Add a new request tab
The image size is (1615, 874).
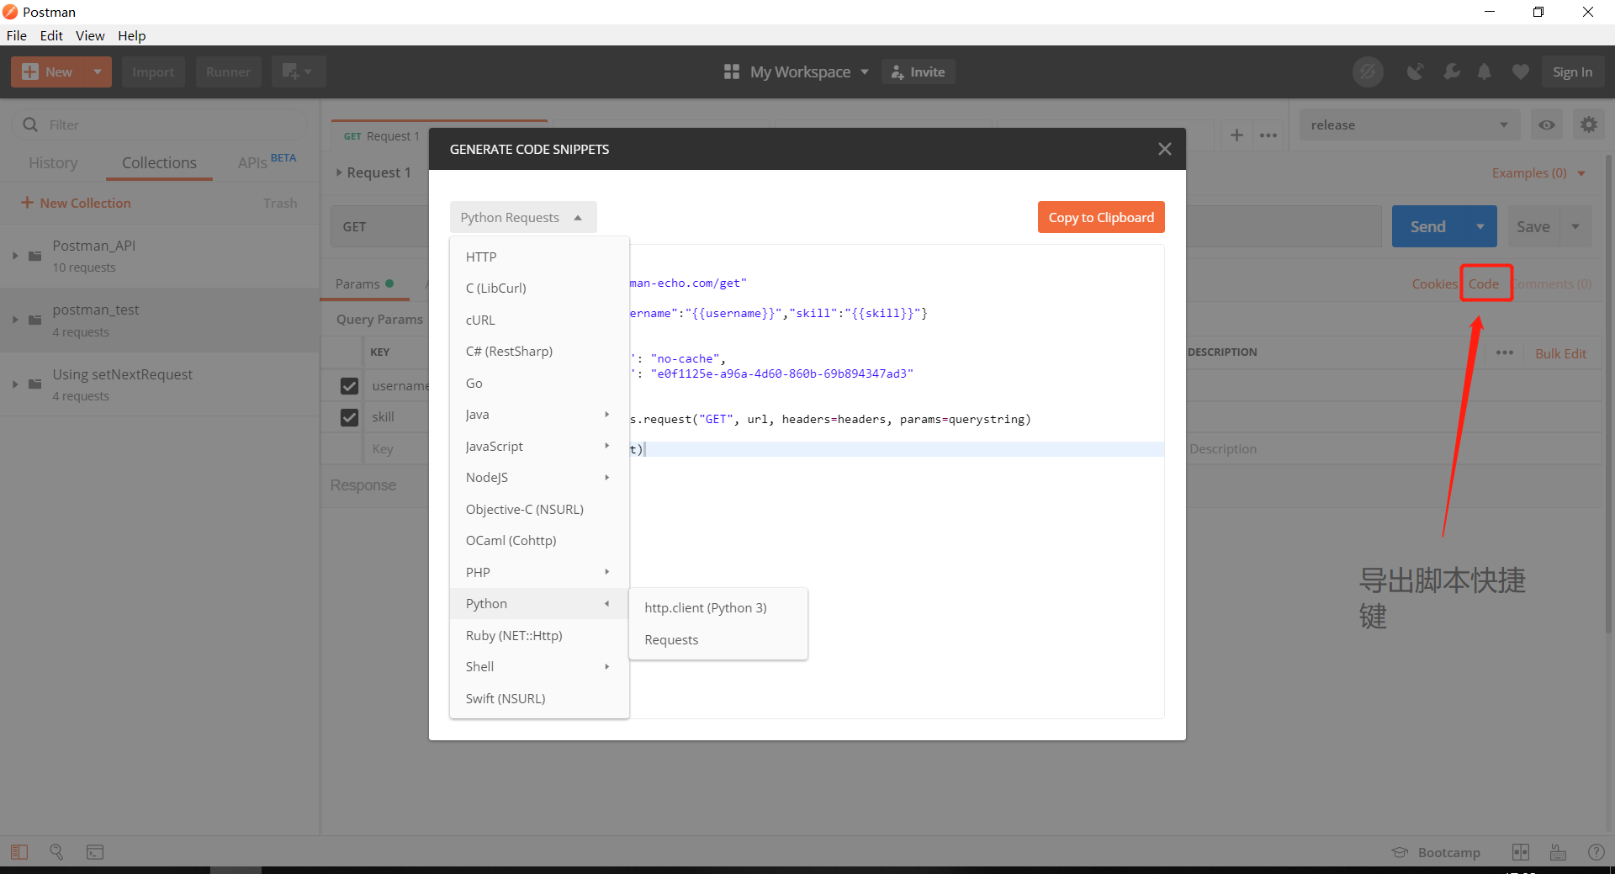[x=1236, y=135]
